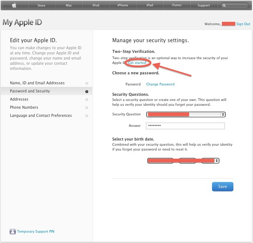
Task: Click the Temporary Support PIN person icon
Action: tap(13, 232)
